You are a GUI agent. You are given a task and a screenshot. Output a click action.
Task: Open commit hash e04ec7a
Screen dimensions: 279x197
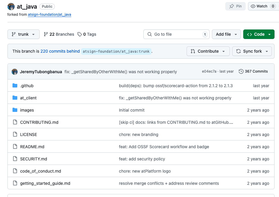[x=209, y=71]
